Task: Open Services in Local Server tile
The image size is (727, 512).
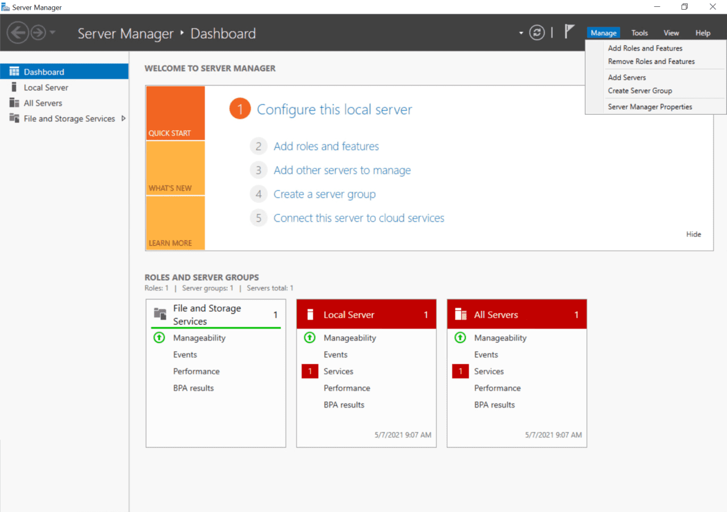Action: pyautogui.click(x=339, y=371)
